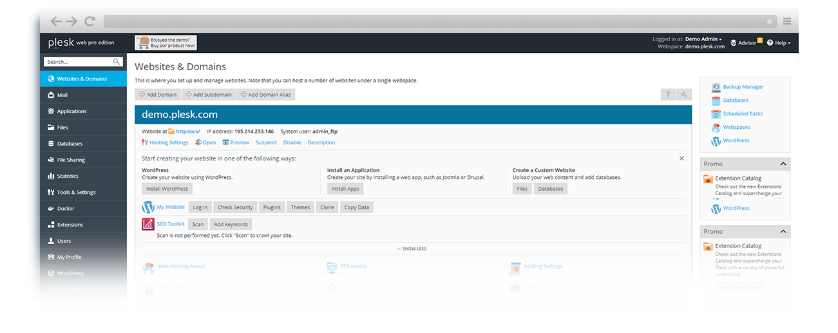
Task: Open Databases in the sidebar
Action: [x=83, y=144]
